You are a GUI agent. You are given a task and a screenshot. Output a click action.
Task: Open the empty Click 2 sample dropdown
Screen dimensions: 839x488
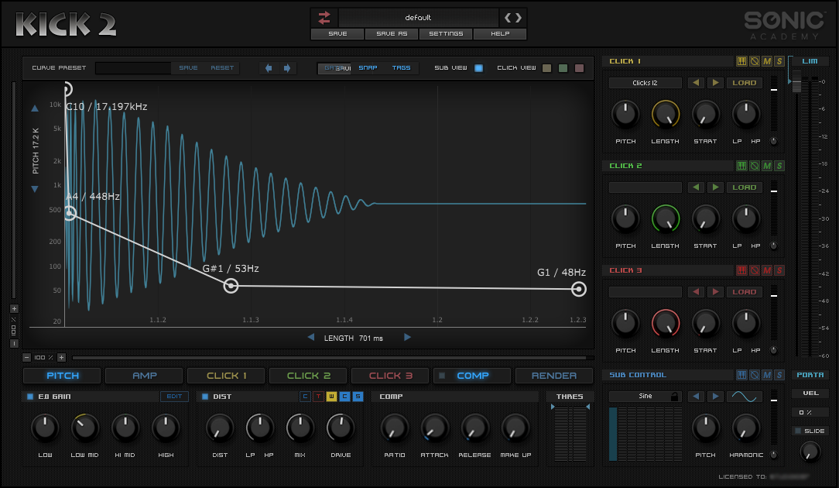click(x=646, y=187)
